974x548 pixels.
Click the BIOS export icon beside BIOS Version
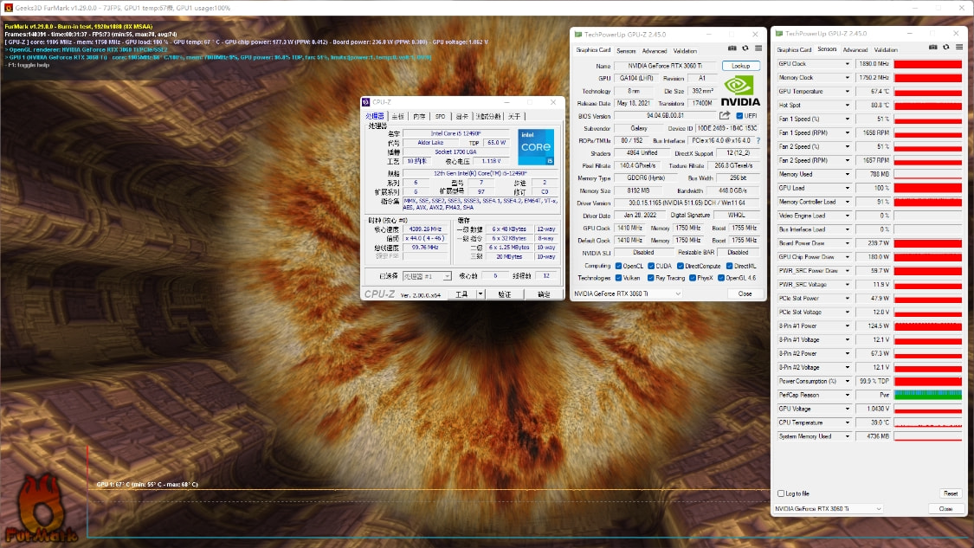pos(725,116)
